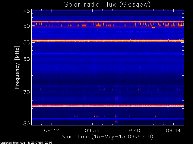Click the plot title "Solar radio Flux (Glasgow)"

107,5
